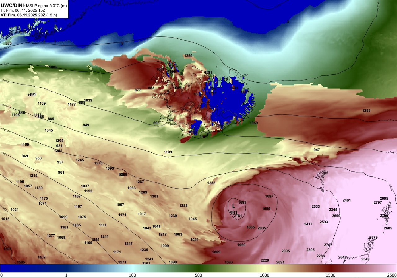Click the height value 4191 over Iceland
The height and width of the screenshot is (278, 397).
tap(208, 72)
